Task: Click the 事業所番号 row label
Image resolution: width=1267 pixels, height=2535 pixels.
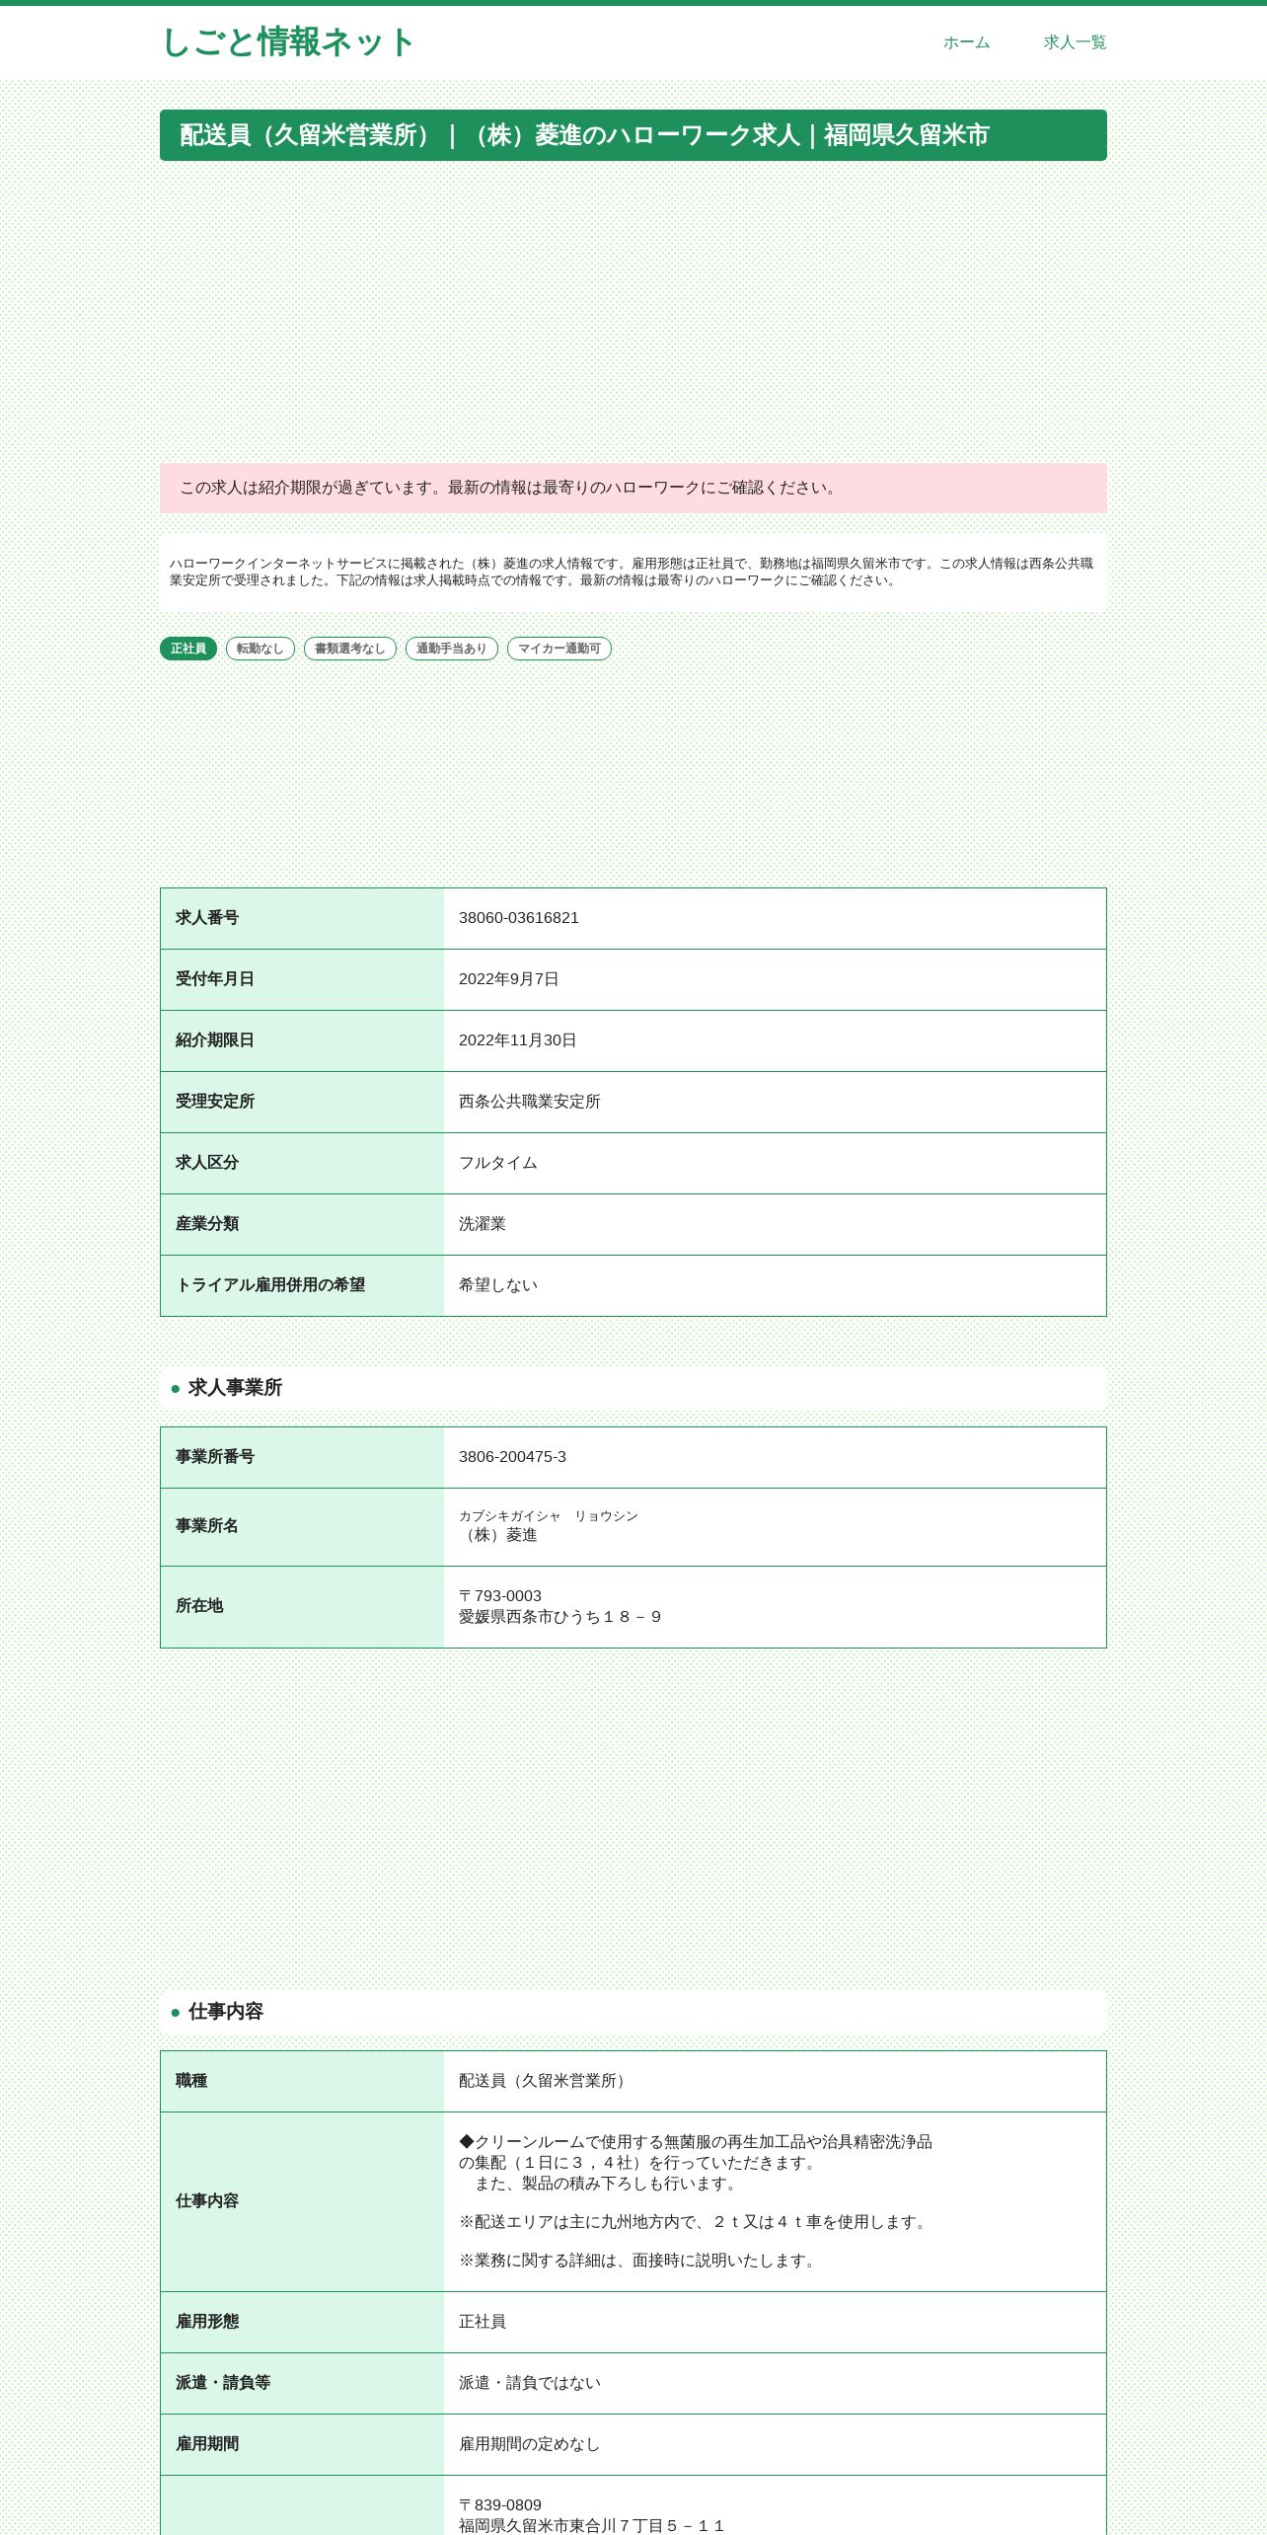Action: tap(215, 1457)
